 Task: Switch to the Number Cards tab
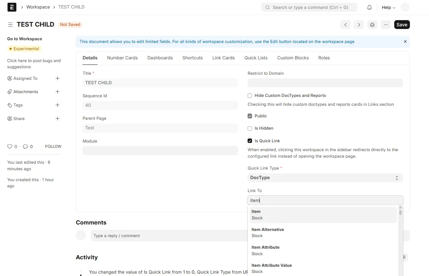pos(122,58)
